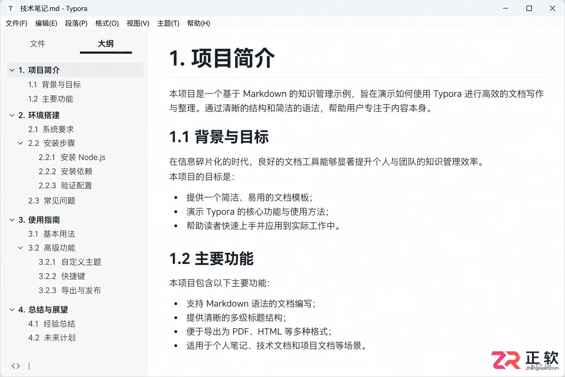Open the 文件(F) menu
This screenshot has height=377, width=565.
pos(16,24)
